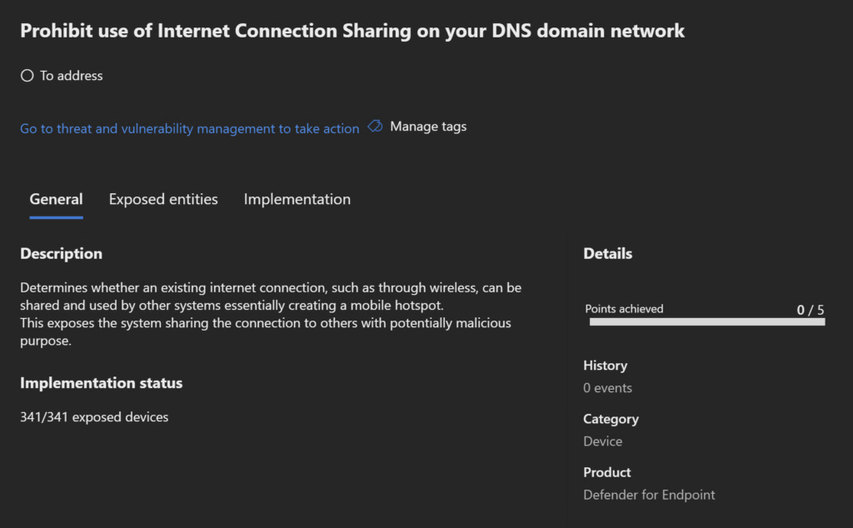This screenshot has height=528, width=853.
Task: Click the Points achieved progress bar
Action: point(706,321)
